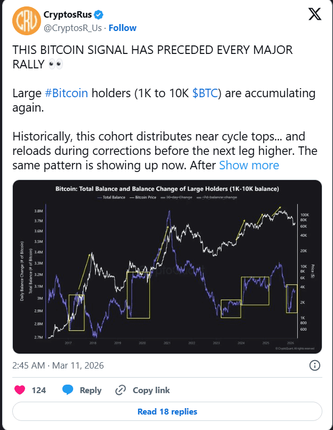Image resolution: width=333 pixels, height=430 pixels.
Task: Toggle 30-day Change legend in chart
Action: click(x=178, y=198)
